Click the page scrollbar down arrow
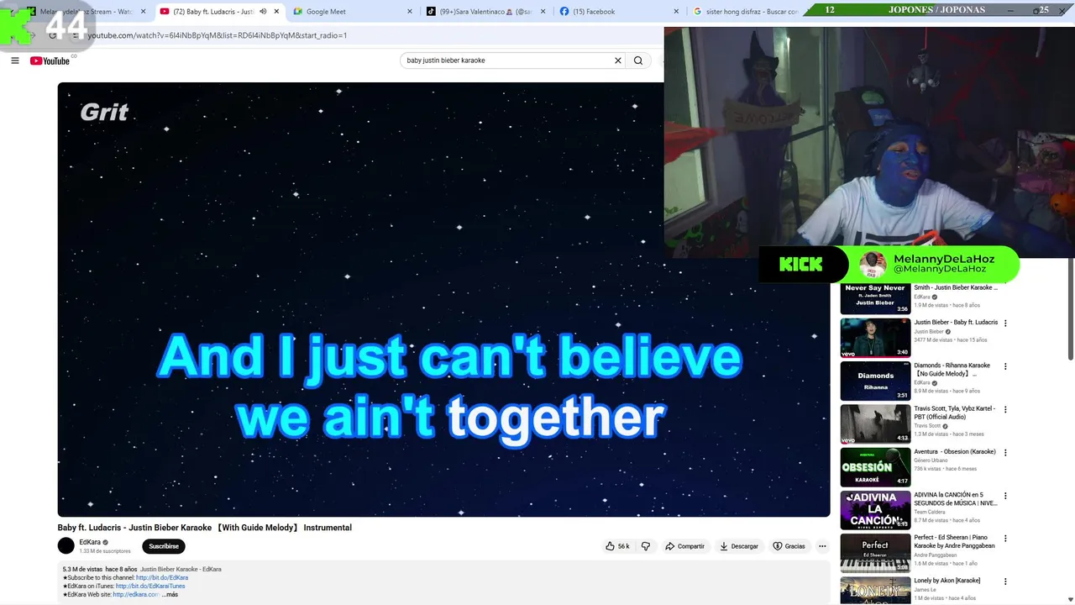This screenshot has width=1075, height=605. pos(1070,600)
